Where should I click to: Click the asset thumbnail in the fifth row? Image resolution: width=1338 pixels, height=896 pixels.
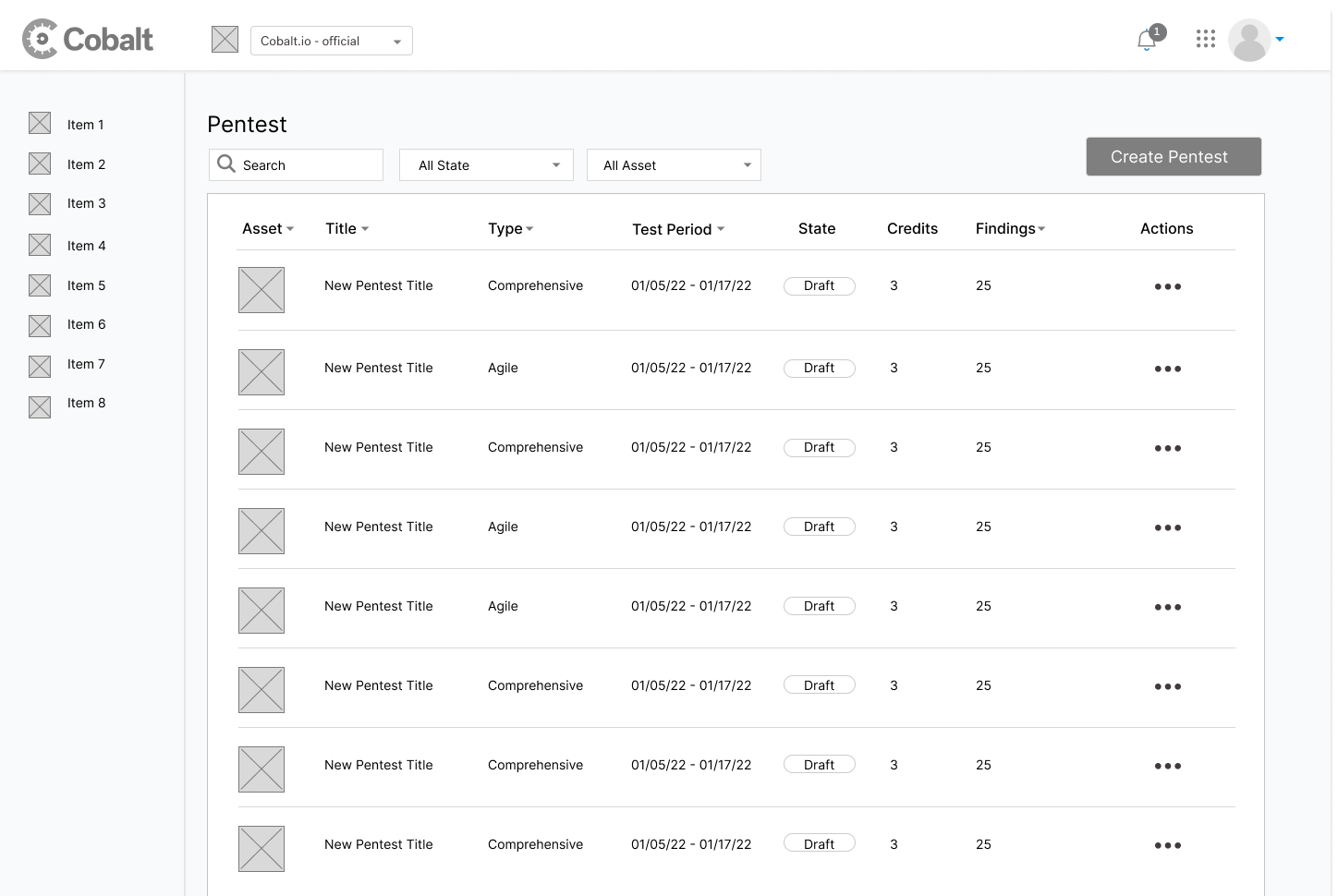262,611
